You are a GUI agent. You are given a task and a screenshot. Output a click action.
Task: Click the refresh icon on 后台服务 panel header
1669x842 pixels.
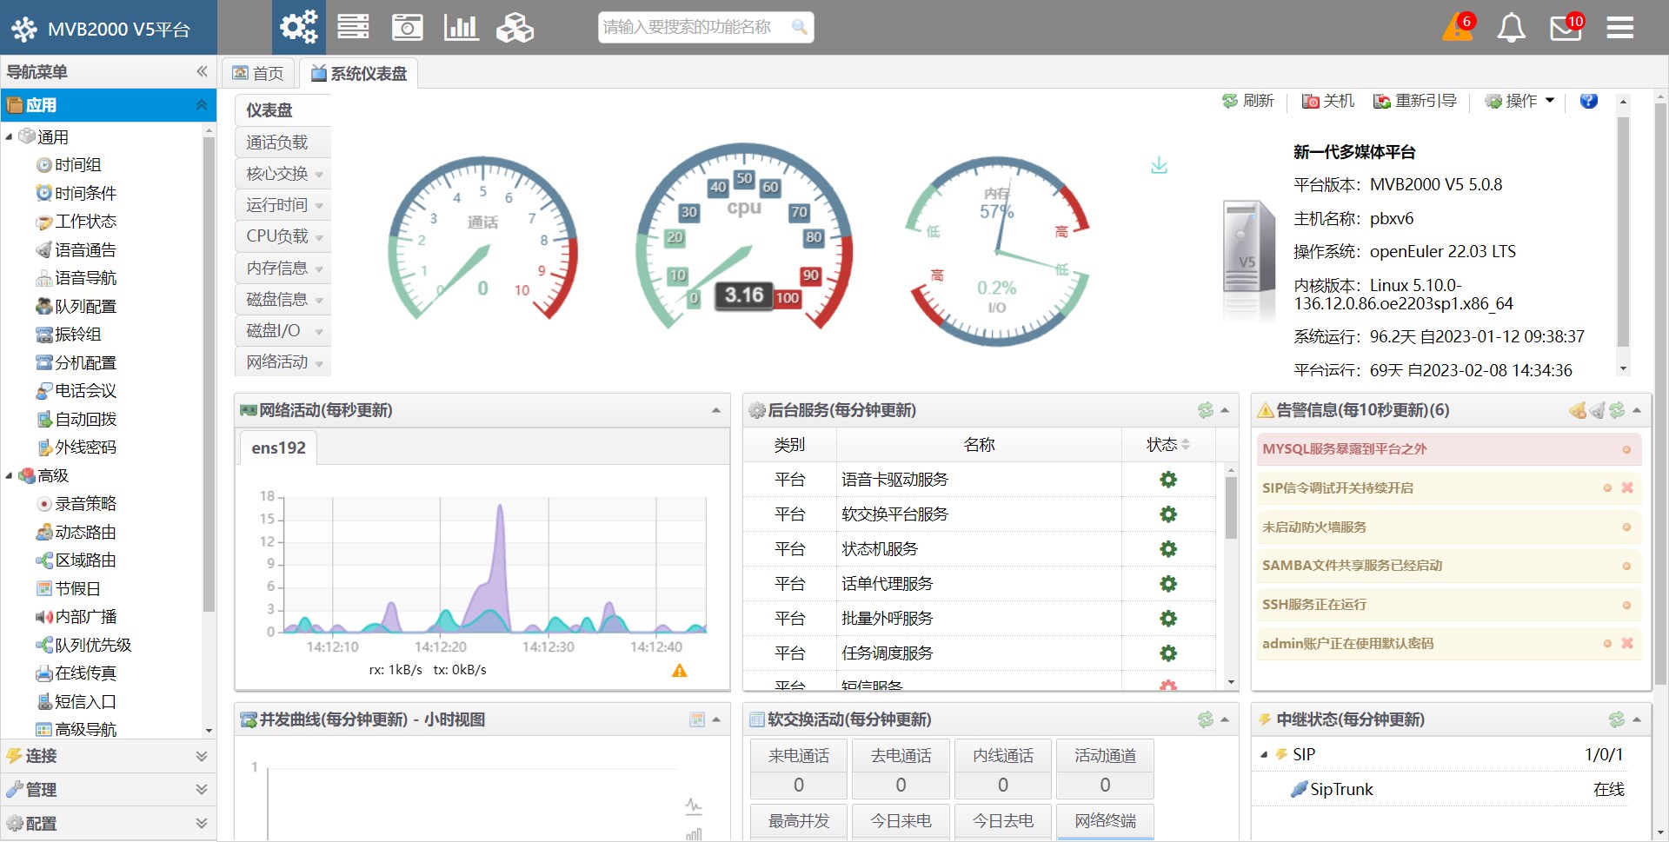(1205, 410)
